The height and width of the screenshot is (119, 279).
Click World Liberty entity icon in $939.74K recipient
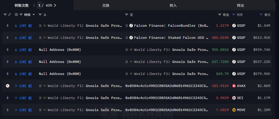(x=131, y=50)
